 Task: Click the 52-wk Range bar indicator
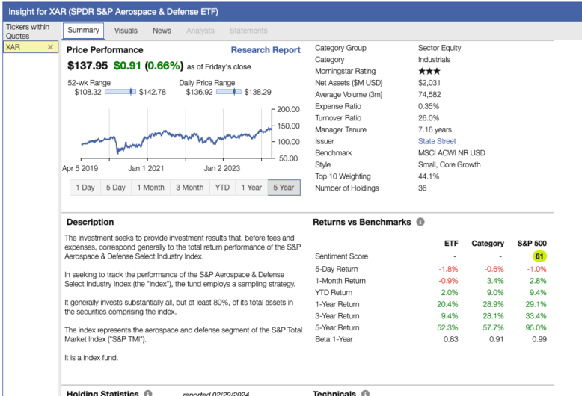[x=120, y=92]
